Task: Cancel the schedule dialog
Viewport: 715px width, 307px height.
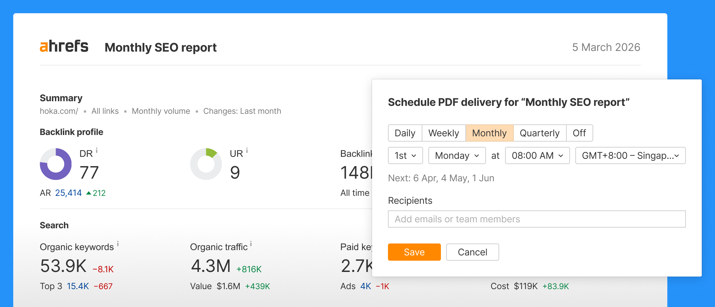Action: 472,252
